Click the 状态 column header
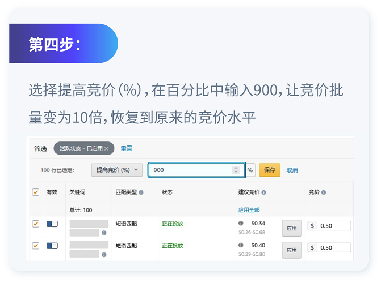This screenshot has height=283, width=381. [167, 192]
